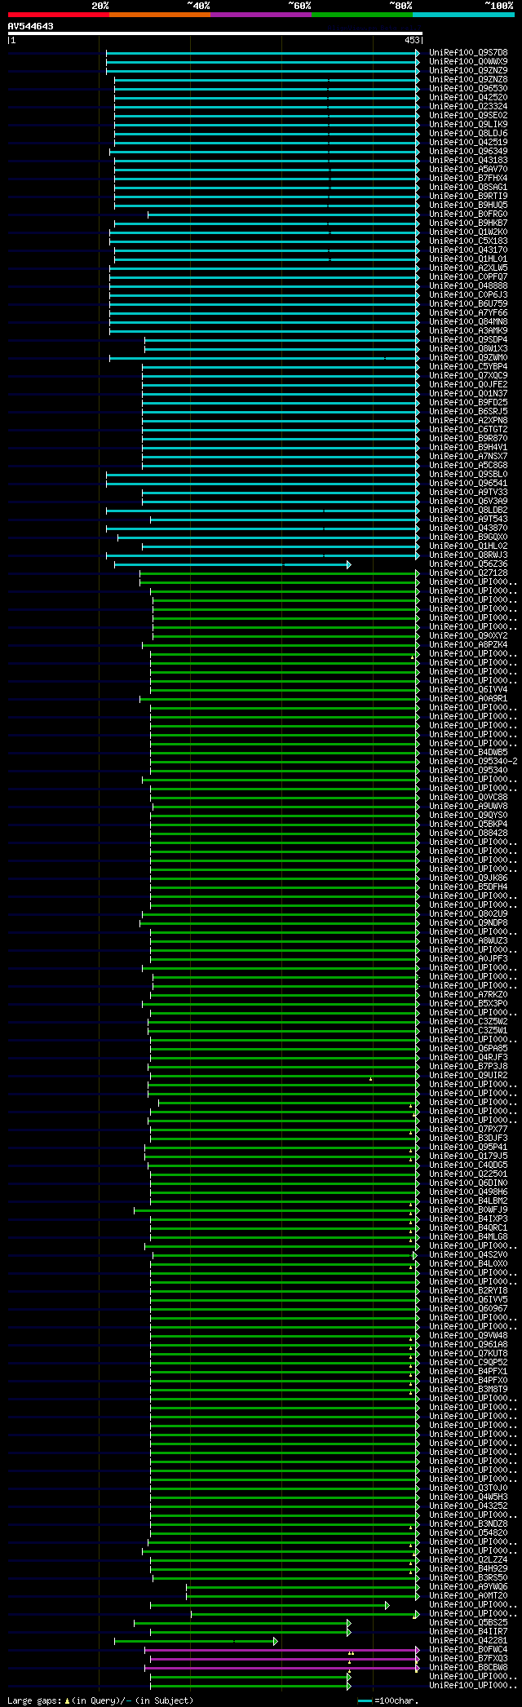Select label UniRef100_O23324
Screen dimensions: 522x1707
click(468, 107)
